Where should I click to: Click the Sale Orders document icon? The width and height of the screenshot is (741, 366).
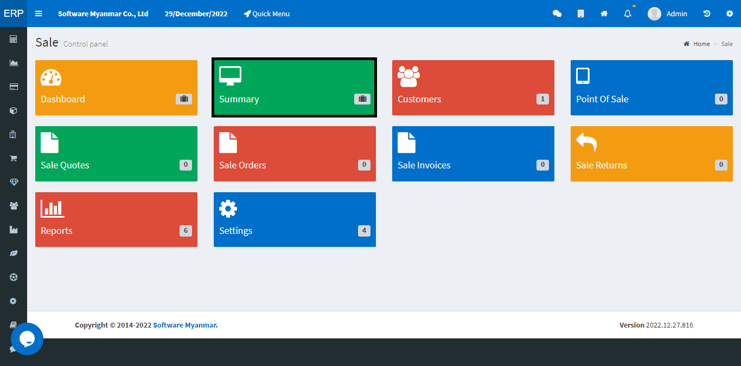[228, 143]
